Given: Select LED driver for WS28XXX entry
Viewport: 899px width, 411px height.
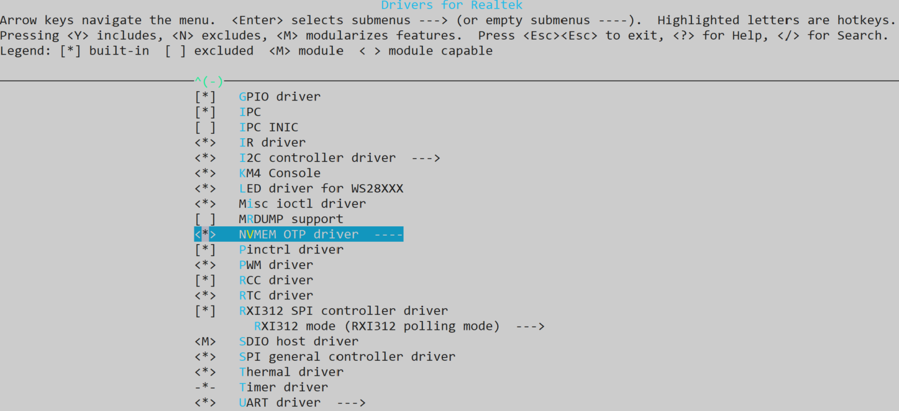Looking at the screenshot, I should pos(321,188).
